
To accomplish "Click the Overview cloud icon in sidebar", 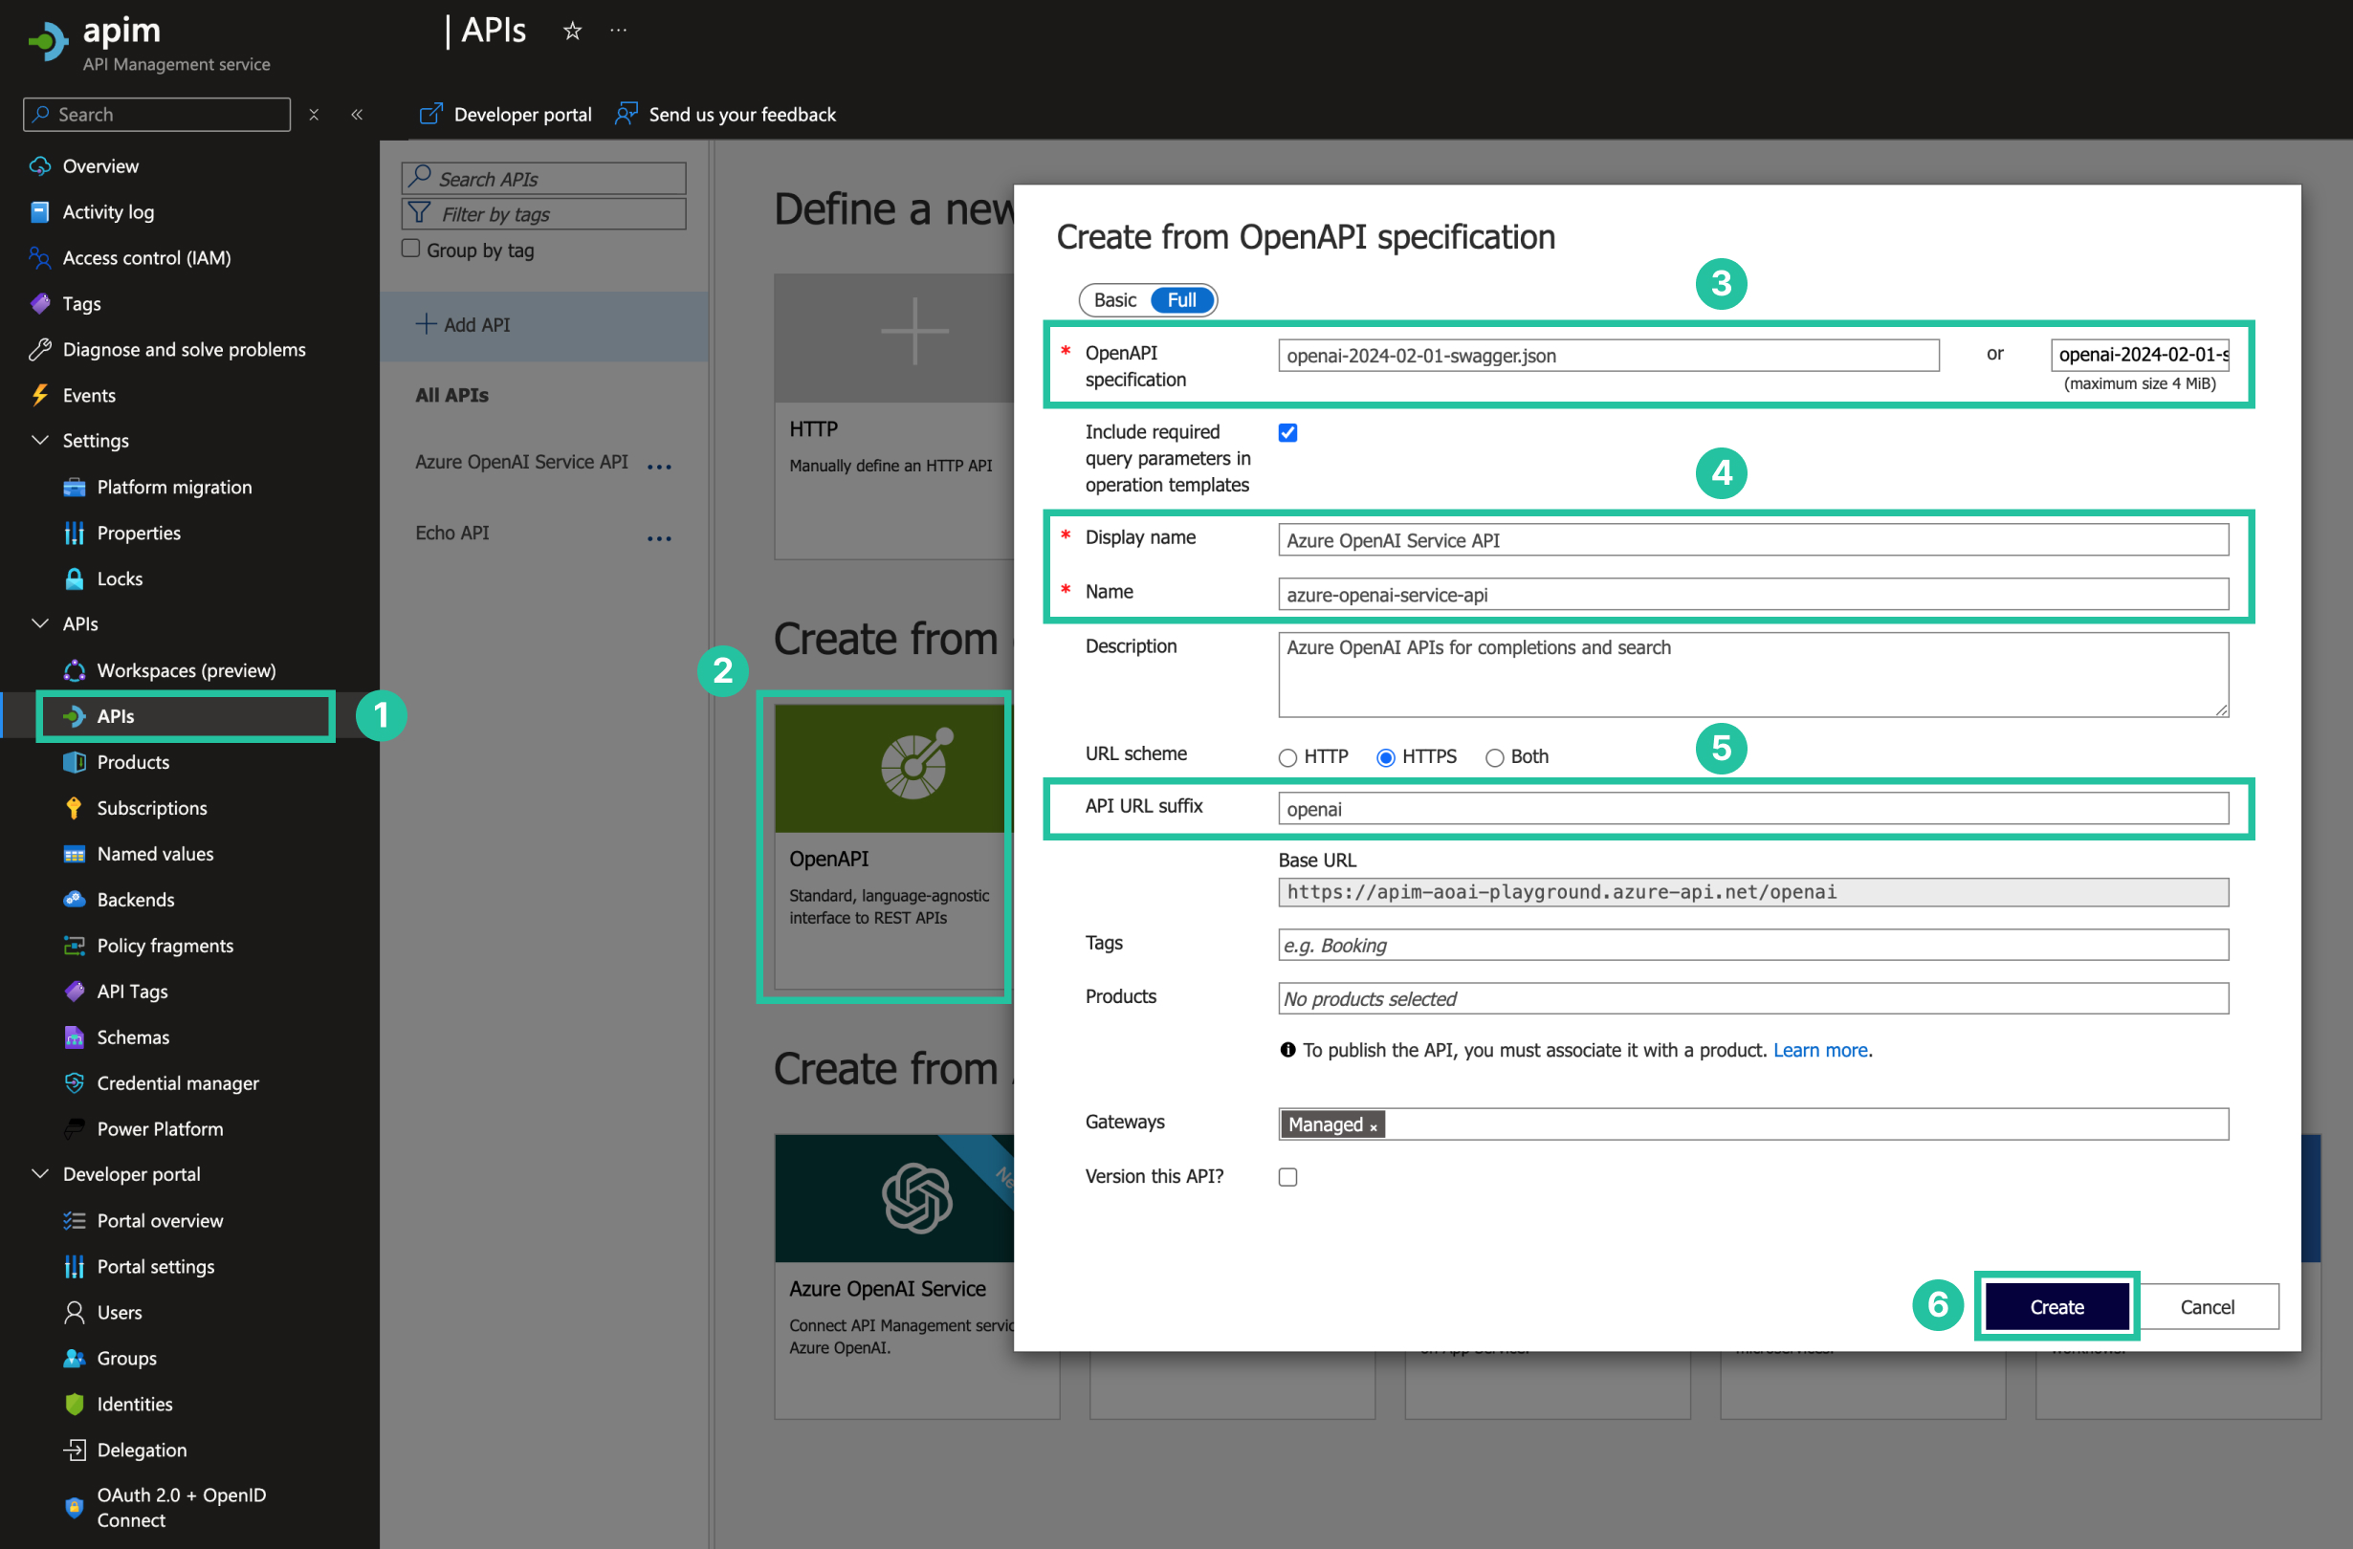I will (39, 166).
